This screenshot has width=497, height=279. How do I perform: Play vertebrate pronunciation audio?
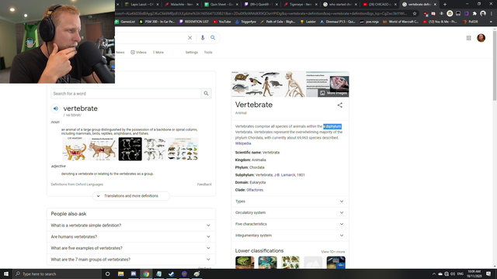(55, 108)
